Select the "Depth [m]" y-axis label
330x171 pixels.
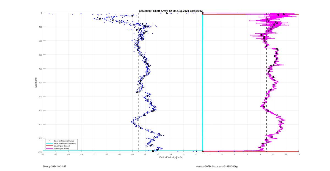pos(36,82)
